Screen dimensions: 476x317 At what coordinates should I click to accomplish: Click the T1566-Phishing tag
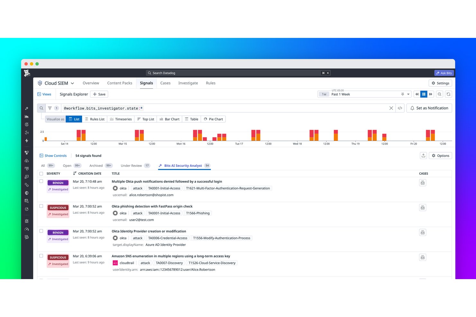click(198, 213)
